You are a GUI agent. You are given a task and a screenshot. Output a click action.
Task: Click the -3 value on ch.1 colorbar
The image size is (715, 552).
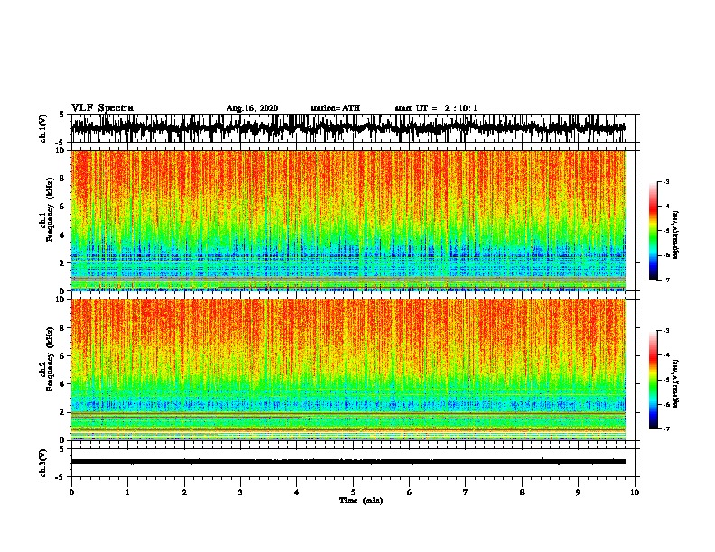point(666,182)
